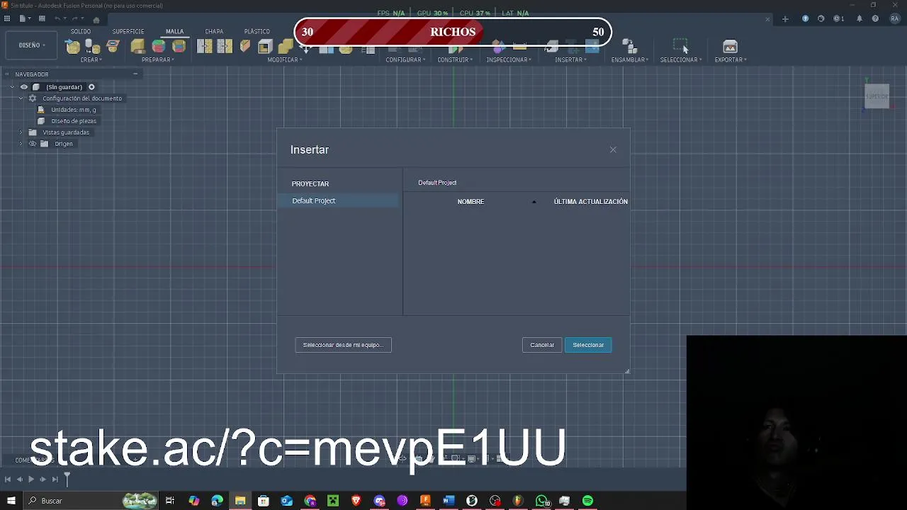Image resolution: width=907 pixels, height=510 pixels.
Task: Open the CONFIGURAR dropdown menu
Action: click(405, 59)
